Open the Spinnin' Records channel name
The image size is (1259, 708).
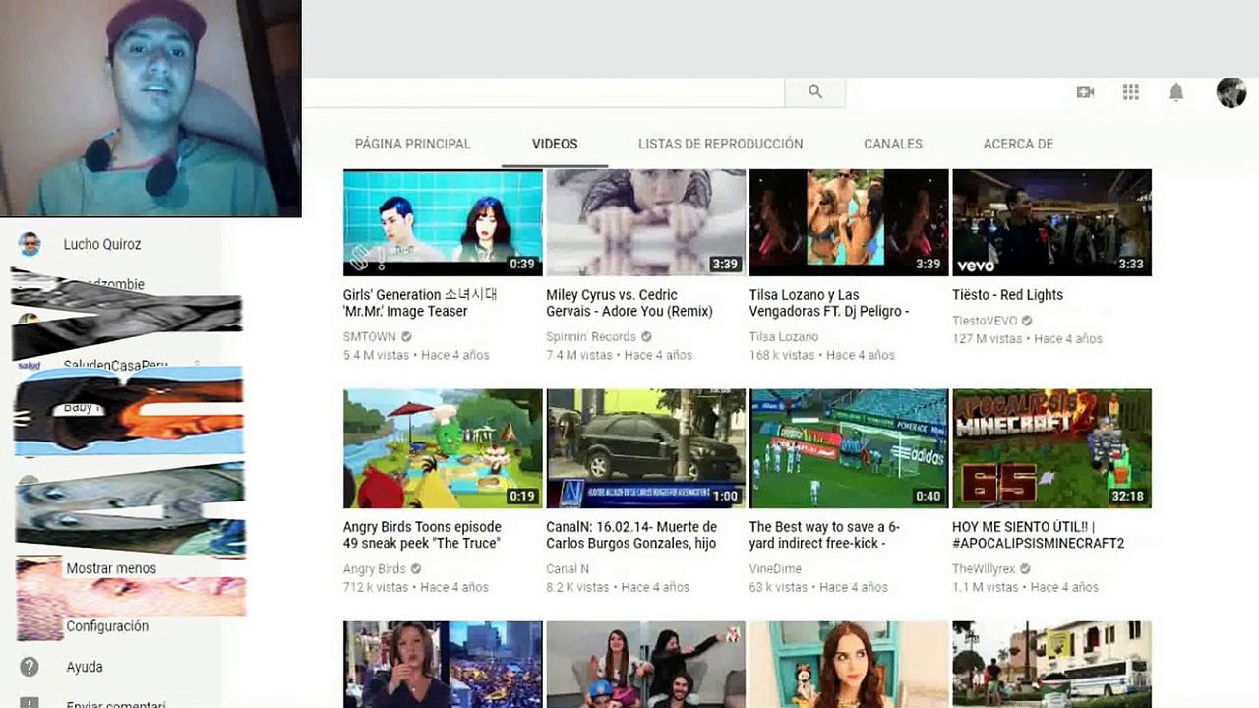(x=591, y=336)
